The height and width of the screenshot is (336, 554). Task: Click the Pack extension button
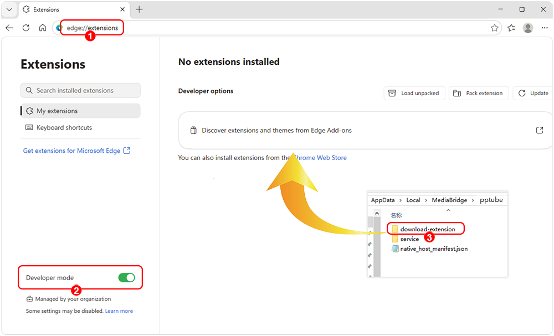(479, 93)
